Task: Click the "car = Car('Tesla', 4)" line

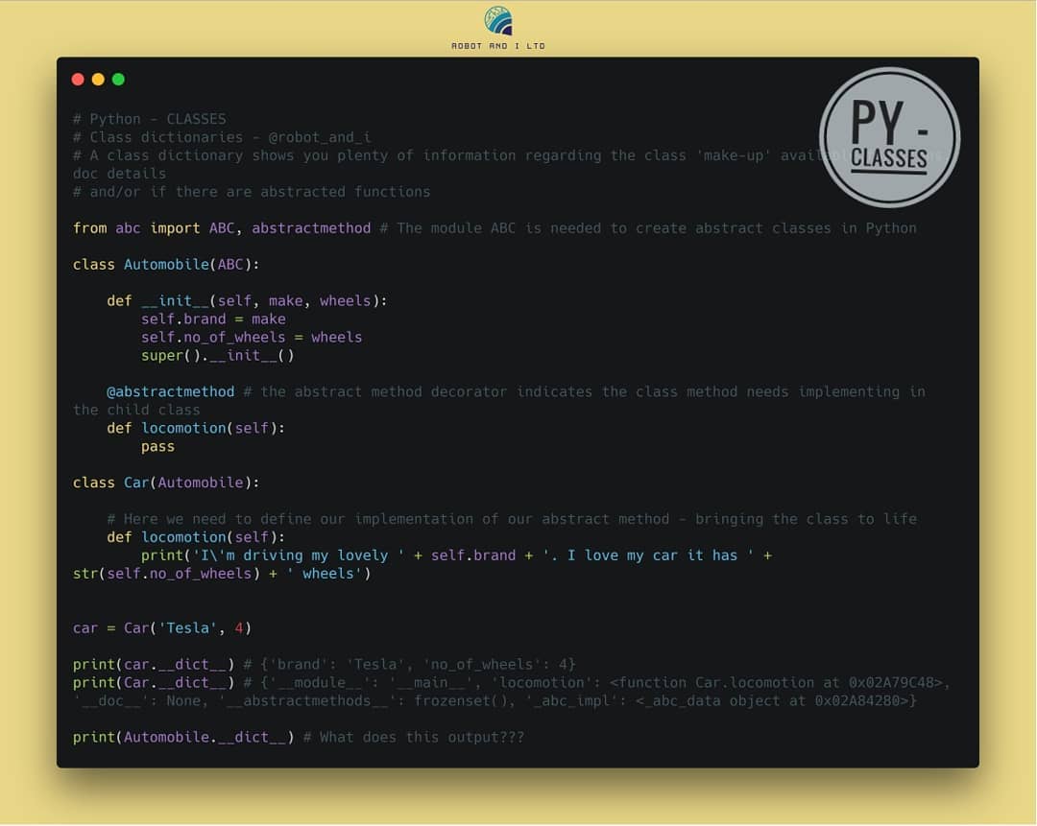Action: (162, 627)
